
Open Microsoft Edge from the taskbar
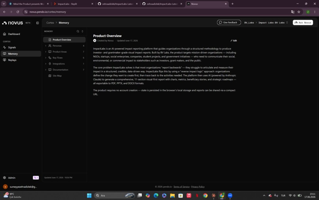156,196
